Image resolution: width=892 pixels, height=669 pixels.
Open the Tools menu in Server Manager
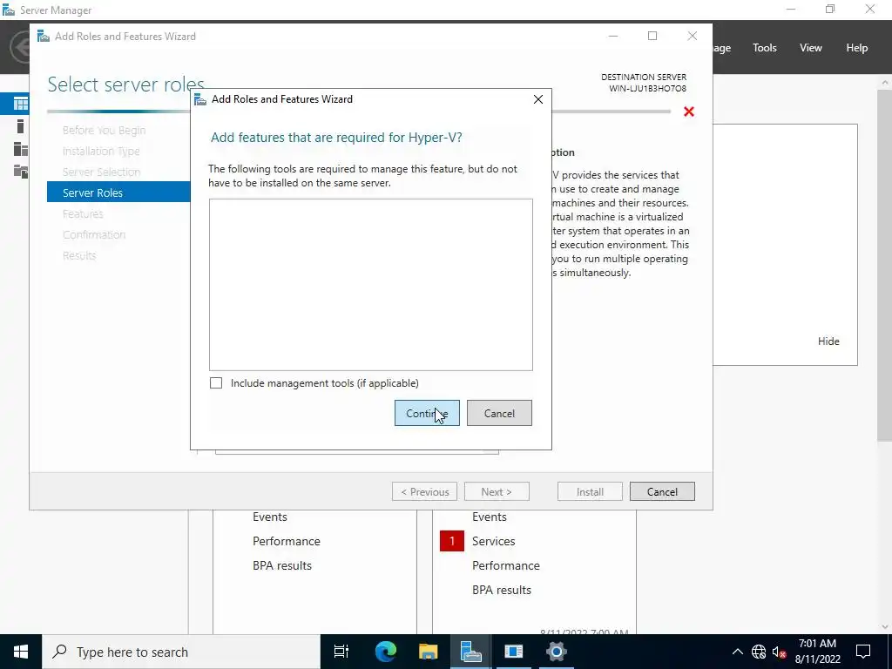tap(764, 48)
